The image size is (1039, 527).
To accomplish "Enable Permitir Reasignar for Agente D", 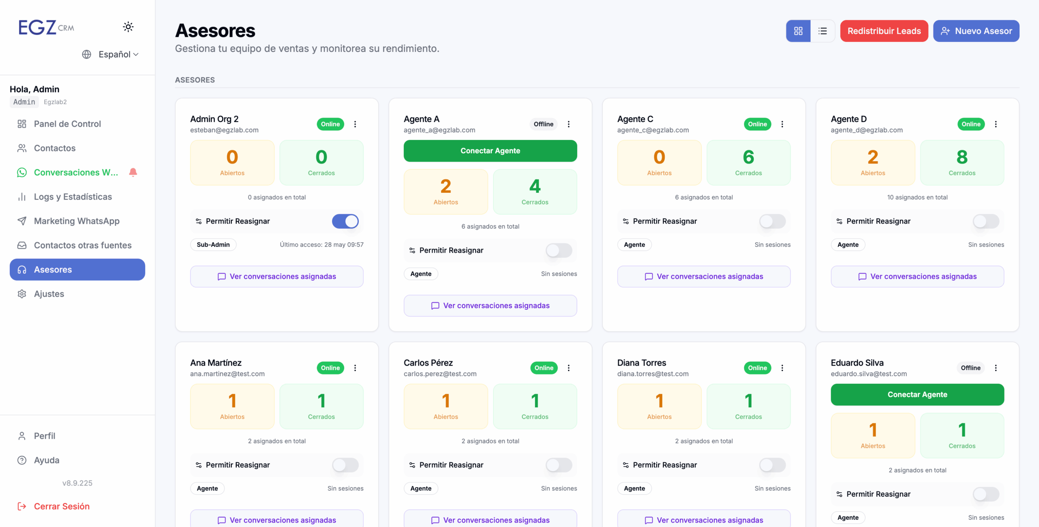I will pyautogui.click(x=986, y=221).
